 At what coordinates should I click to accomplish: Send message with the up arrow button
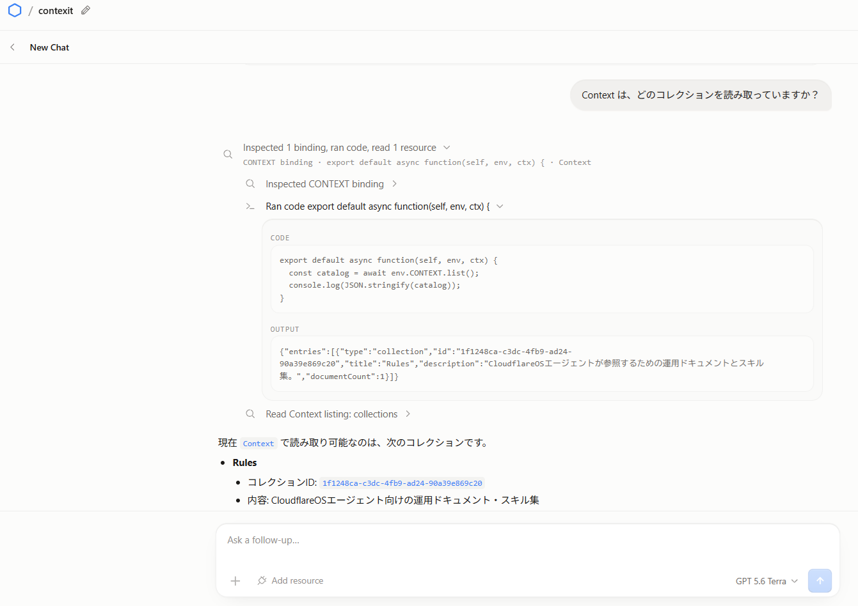[820, 580]
